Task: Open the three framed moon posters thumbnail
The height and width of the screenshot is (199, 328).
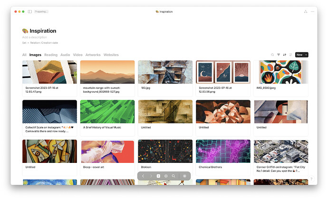Action: click(223, 72)
